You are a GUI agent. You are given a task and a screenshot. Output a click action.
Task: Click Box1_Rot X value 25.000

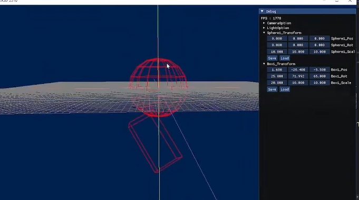(277, 76)
